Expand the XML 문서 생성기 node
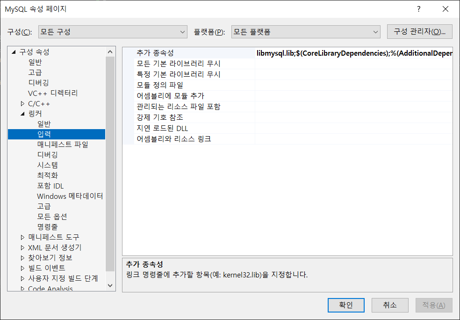Viewport: 460px width, 320px height. coord(22,247)
